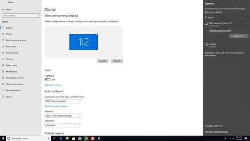Click Where is my device link
This screenshot has height=141, width=250.
pyautogui.click(x=213, y=12)
